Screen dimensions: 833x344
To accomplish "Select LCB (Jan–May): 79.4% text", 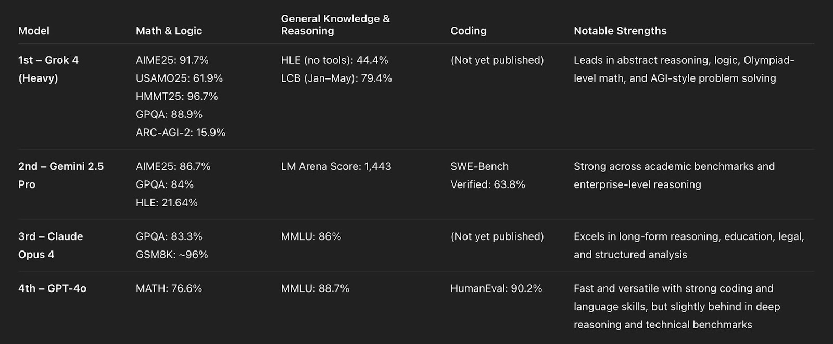I will (336, 78).
